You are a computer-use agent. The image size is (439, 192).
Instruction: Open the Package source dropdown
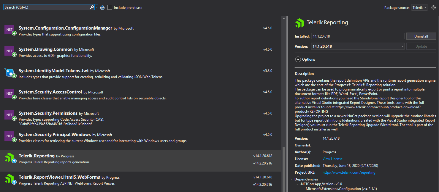(x=419, y=7)
